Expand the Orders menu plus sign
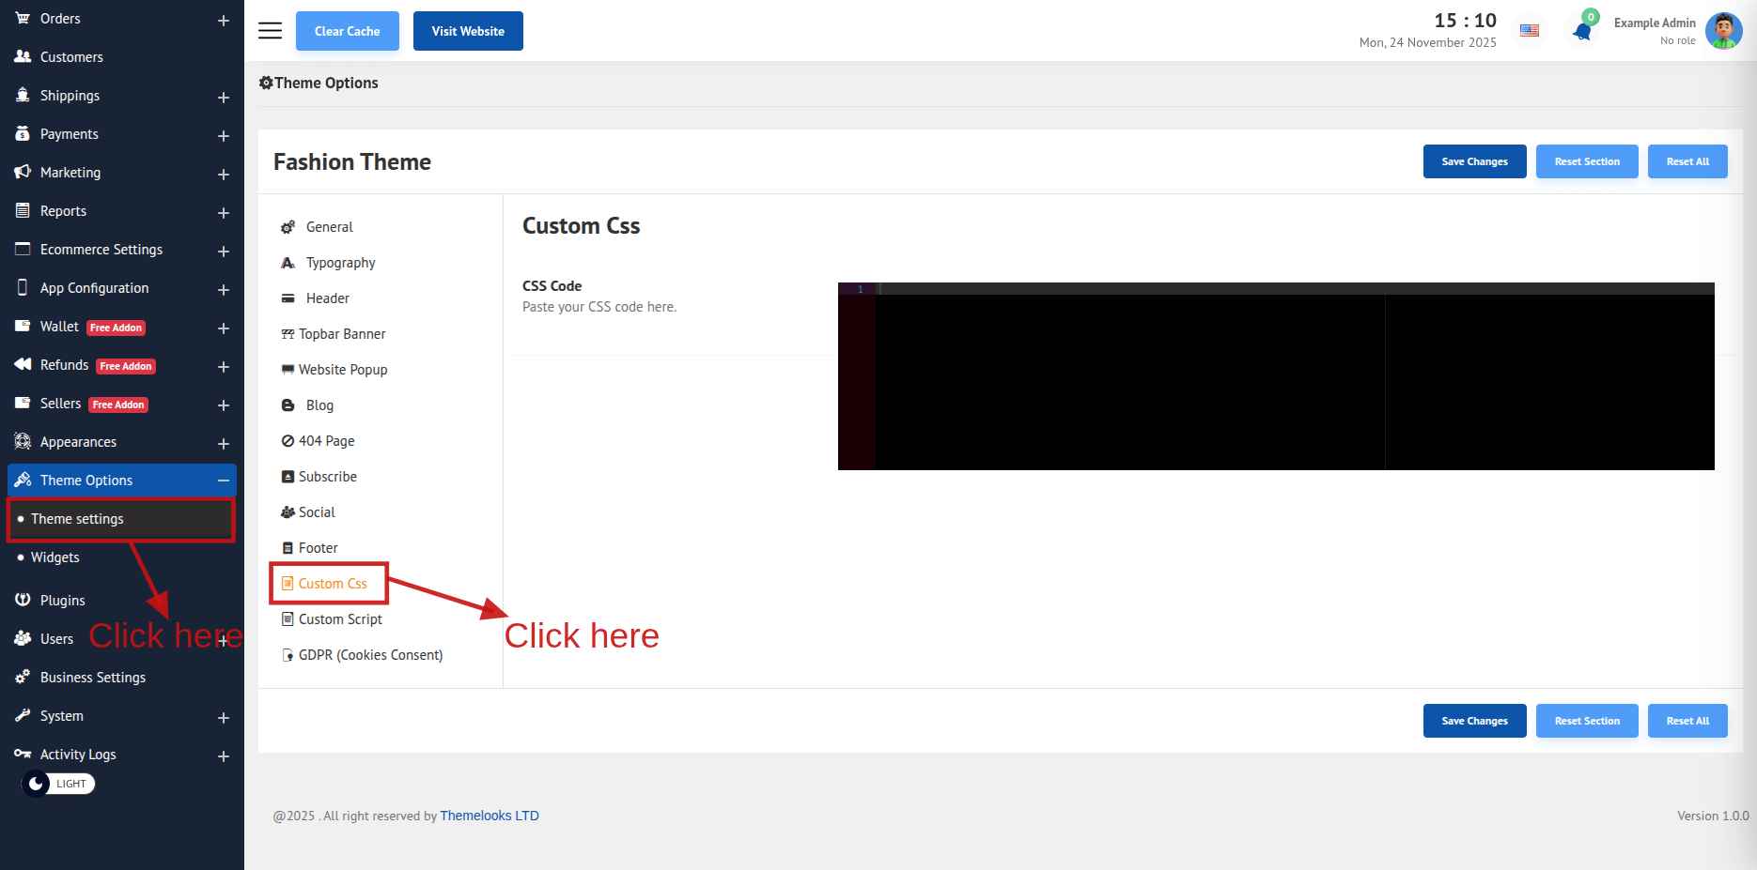The height and width of the screenshot is (870, 1757). (x=224, y=21)
